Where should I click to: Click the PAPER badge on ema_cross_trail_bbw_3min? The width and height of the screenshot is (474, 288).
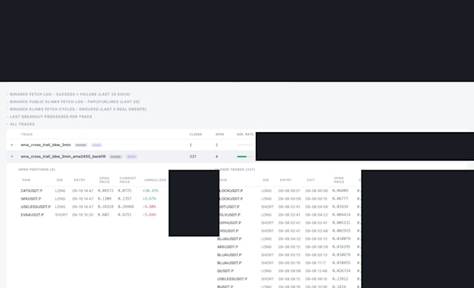point(81,145)
